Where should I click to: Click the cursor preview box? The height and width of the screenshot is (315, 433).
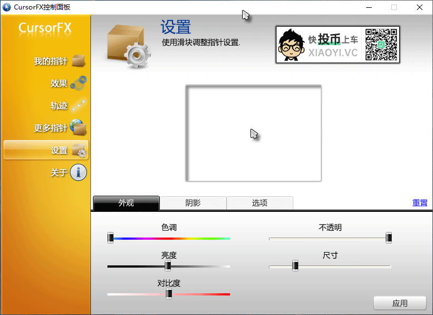(x=253, y=133)
